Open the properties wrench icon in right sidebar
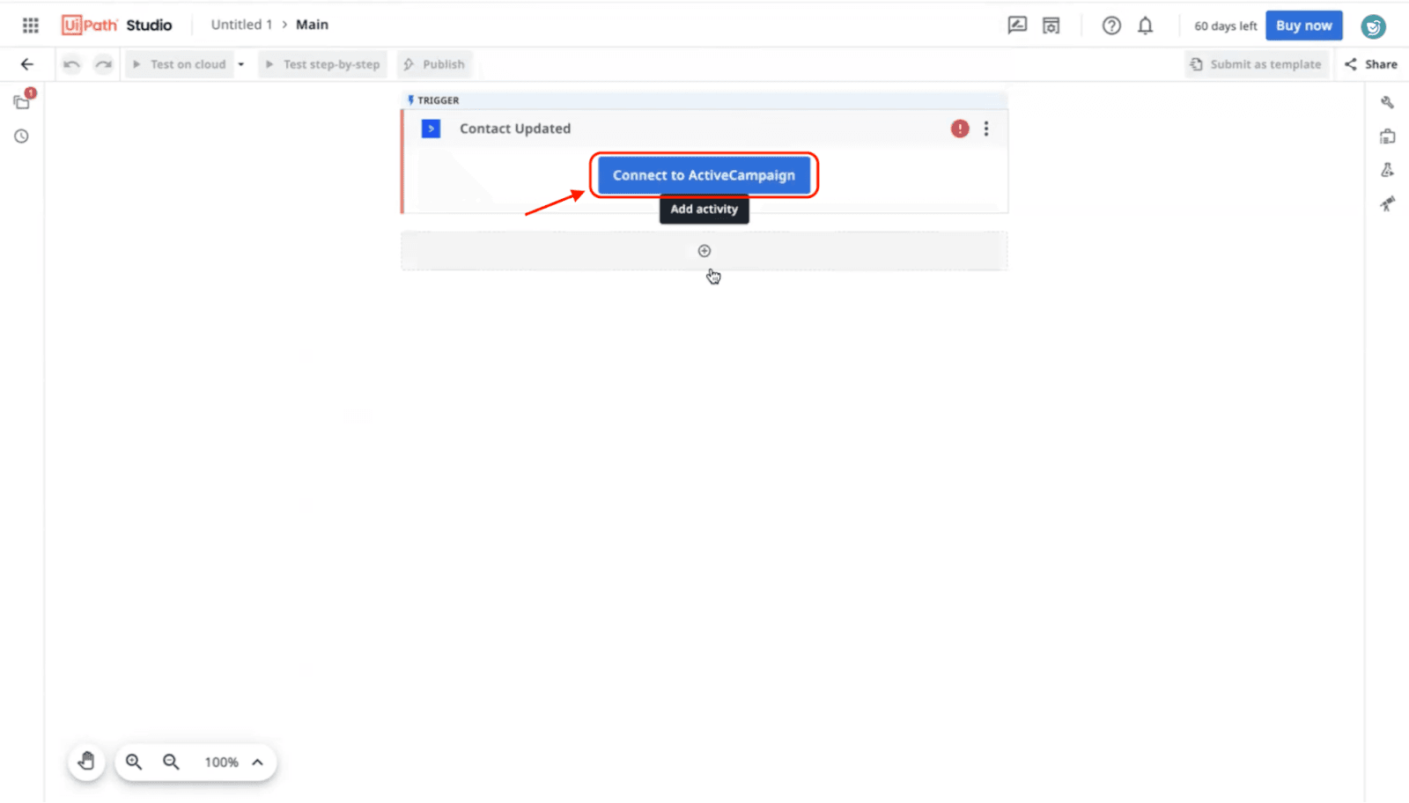The image size is (1409, 803). point(1387,102)
